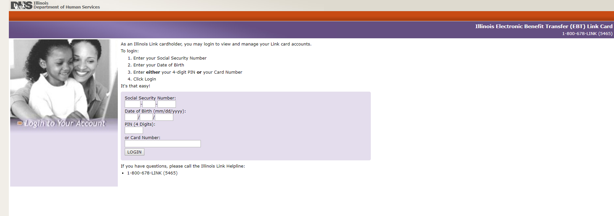Focus the 4-digit PIN input field
This screenshot has width=614, height=216.
tap(134, 130)
